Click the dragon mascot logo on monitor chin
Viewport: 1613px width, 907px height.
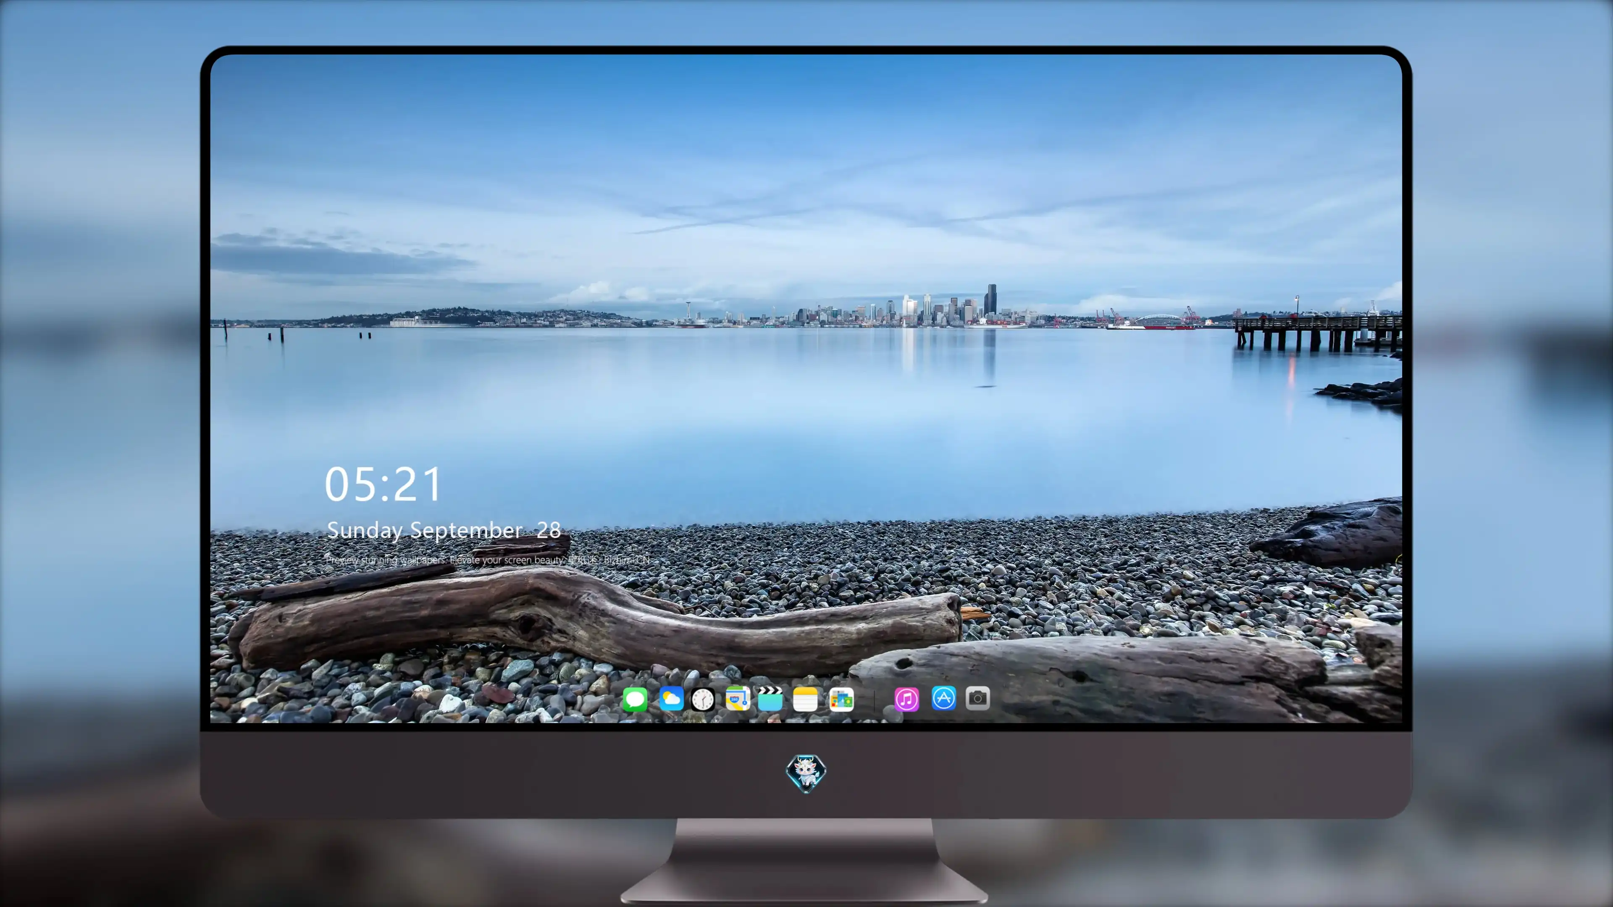coord(806,773)
